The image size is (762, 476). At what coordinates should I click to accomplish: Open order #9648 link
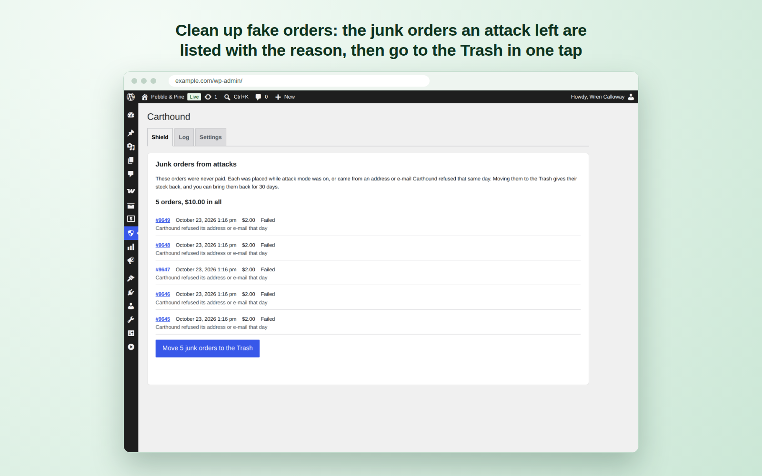pos(163,245)
